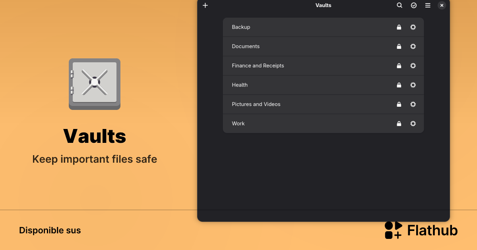Open the app's hamburger menu
Image resolution: width=477 pixels, height=250 pixels.
428,5
